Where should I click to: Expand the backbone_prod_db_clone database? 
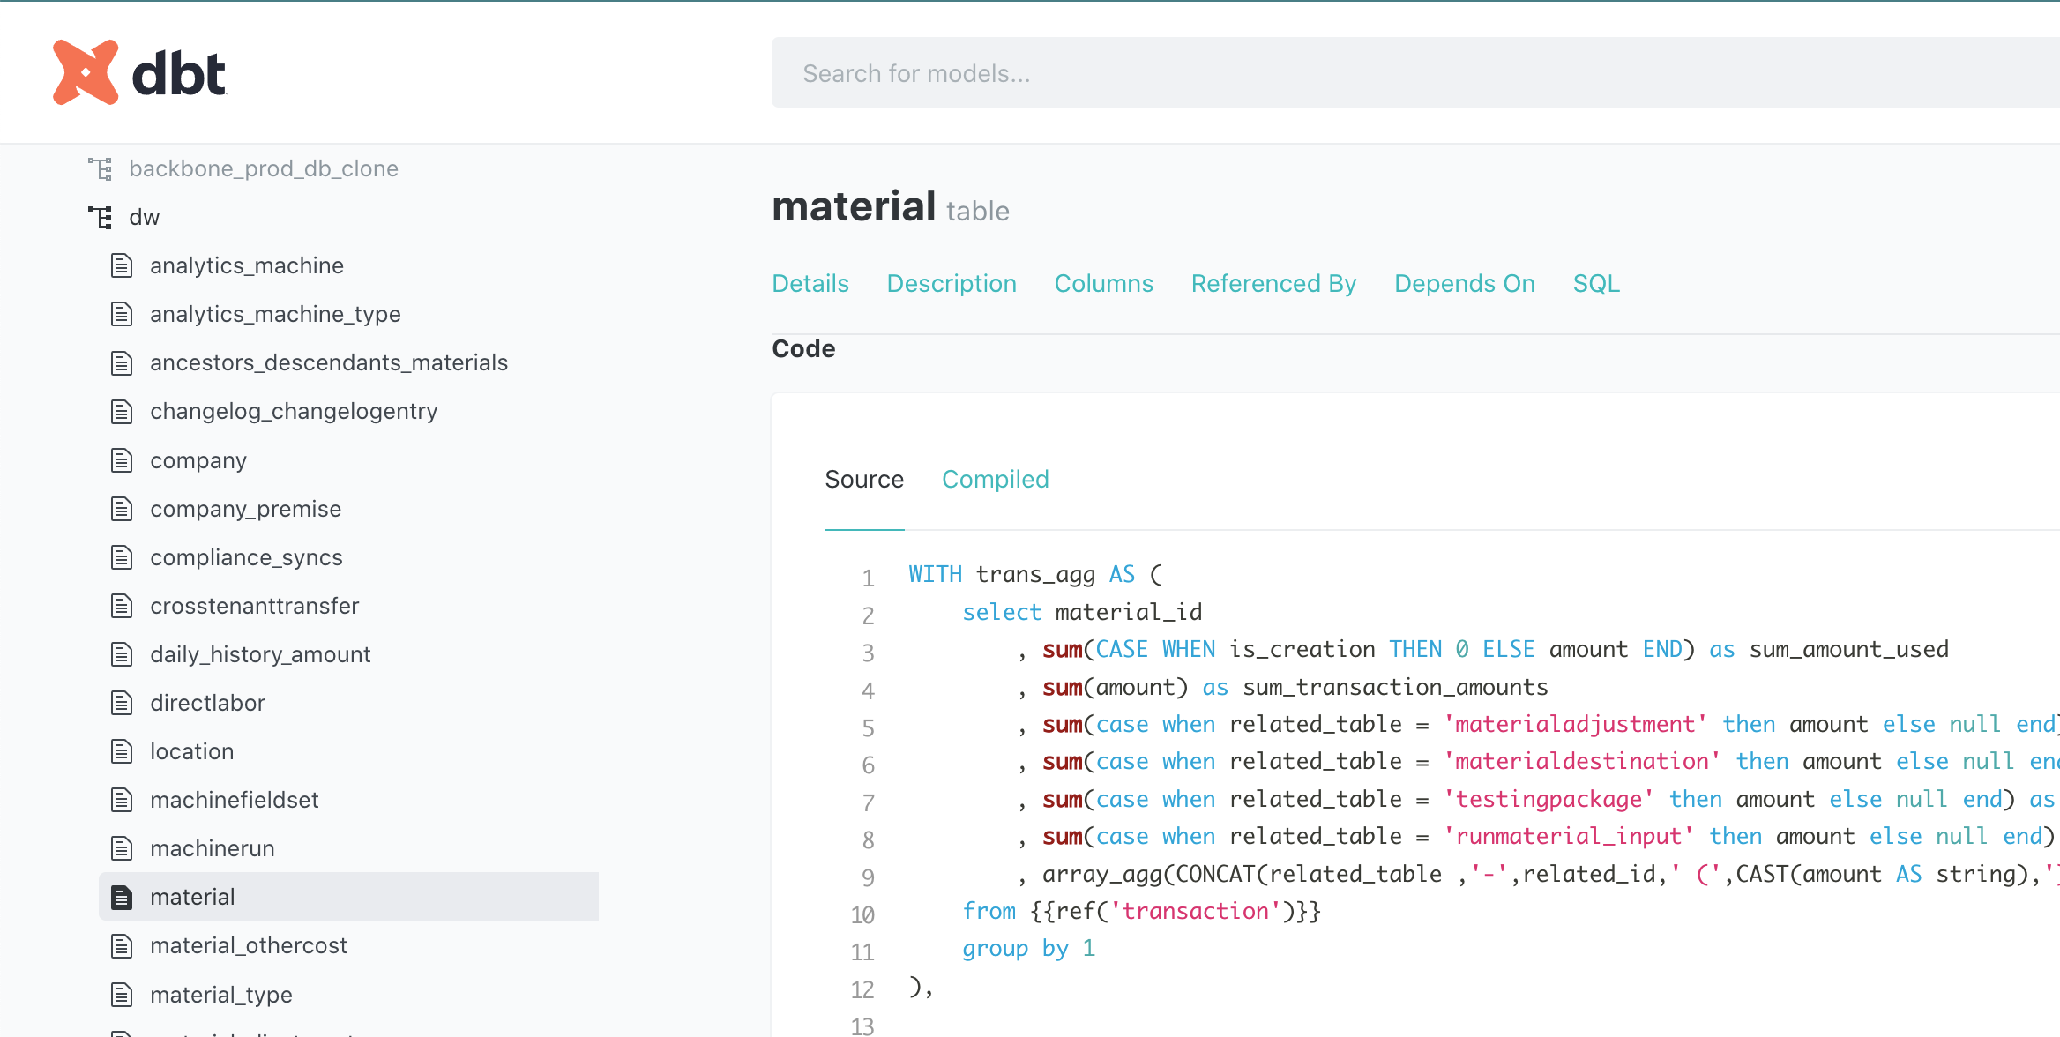tap(263, 168)
